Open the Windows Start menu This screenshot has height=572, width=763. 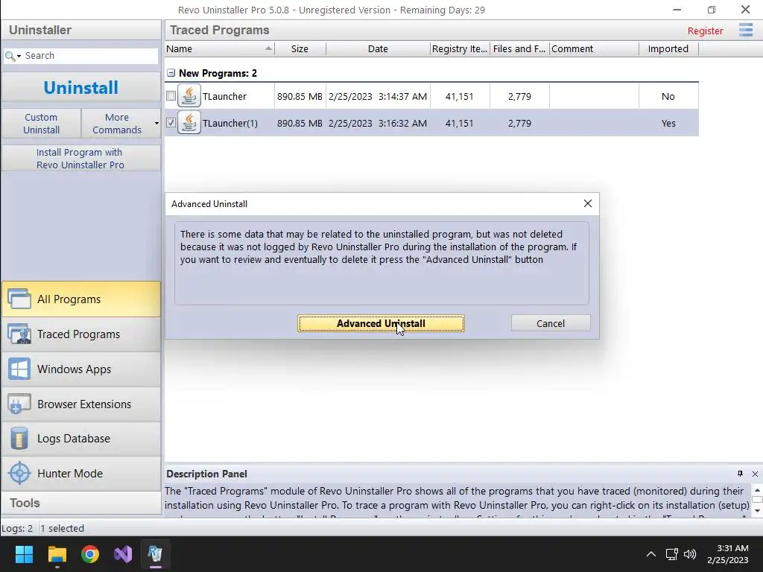tap(24, 554)
